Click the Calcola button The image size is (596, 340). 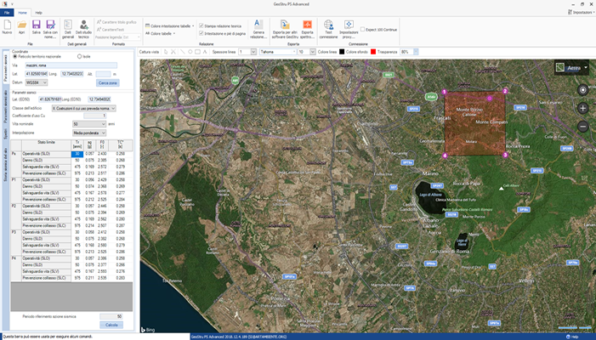(111, 325)
